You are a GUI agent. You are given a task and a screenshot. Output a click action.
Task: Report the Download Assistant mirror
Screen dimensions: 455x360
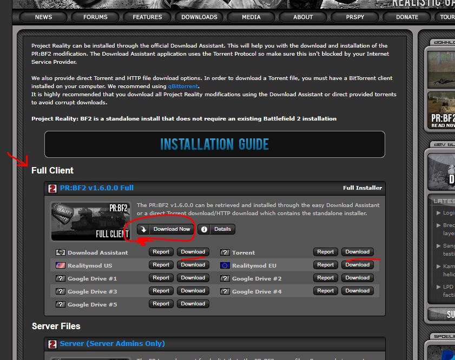point(161,252)
